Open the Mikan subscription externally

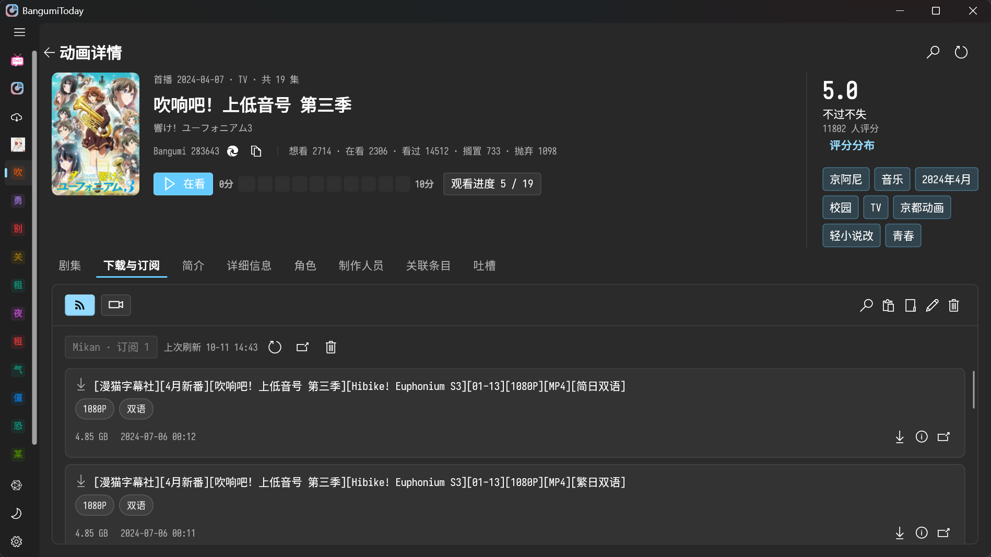(x=303, y=347)
